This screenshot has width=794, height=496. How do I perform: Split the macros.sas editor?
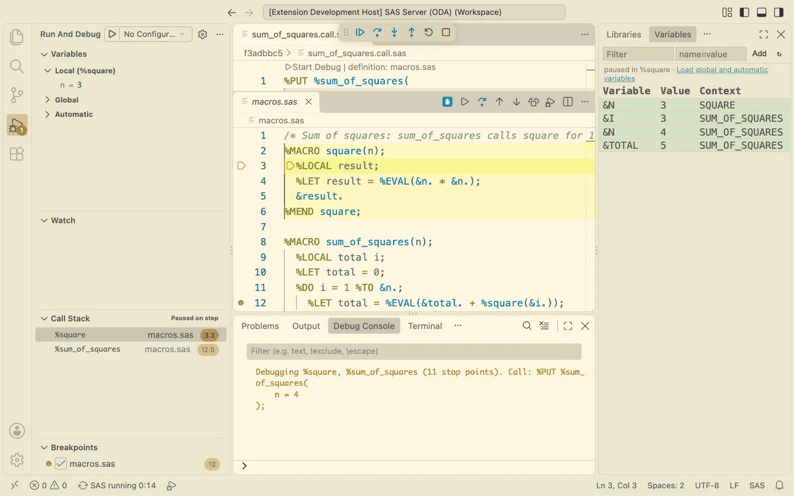point(568,102)
